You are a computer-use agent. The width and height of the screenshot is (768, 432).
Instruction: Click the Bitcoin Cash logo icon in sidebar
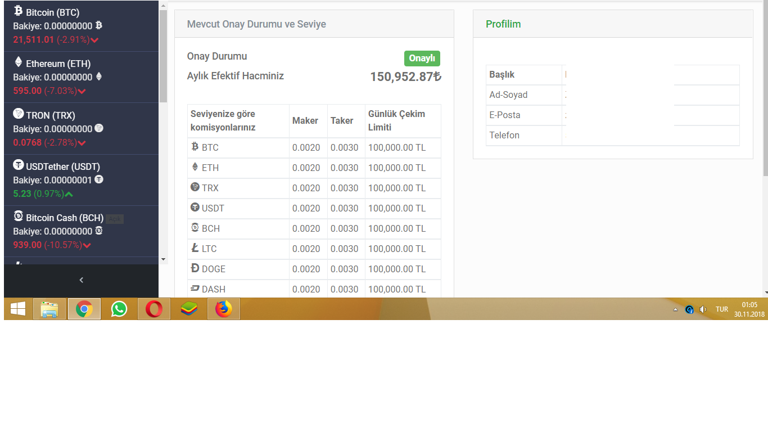19,216
